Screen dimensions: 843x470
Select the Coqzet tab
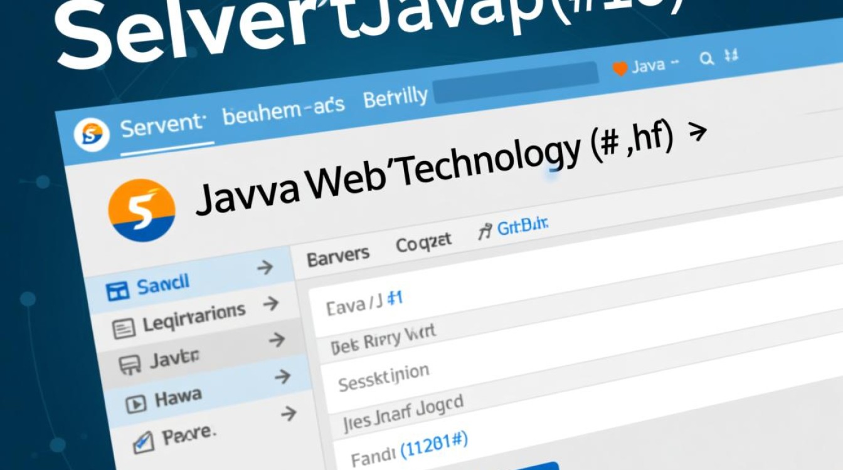pyautogui.click(x=423, y=241)
